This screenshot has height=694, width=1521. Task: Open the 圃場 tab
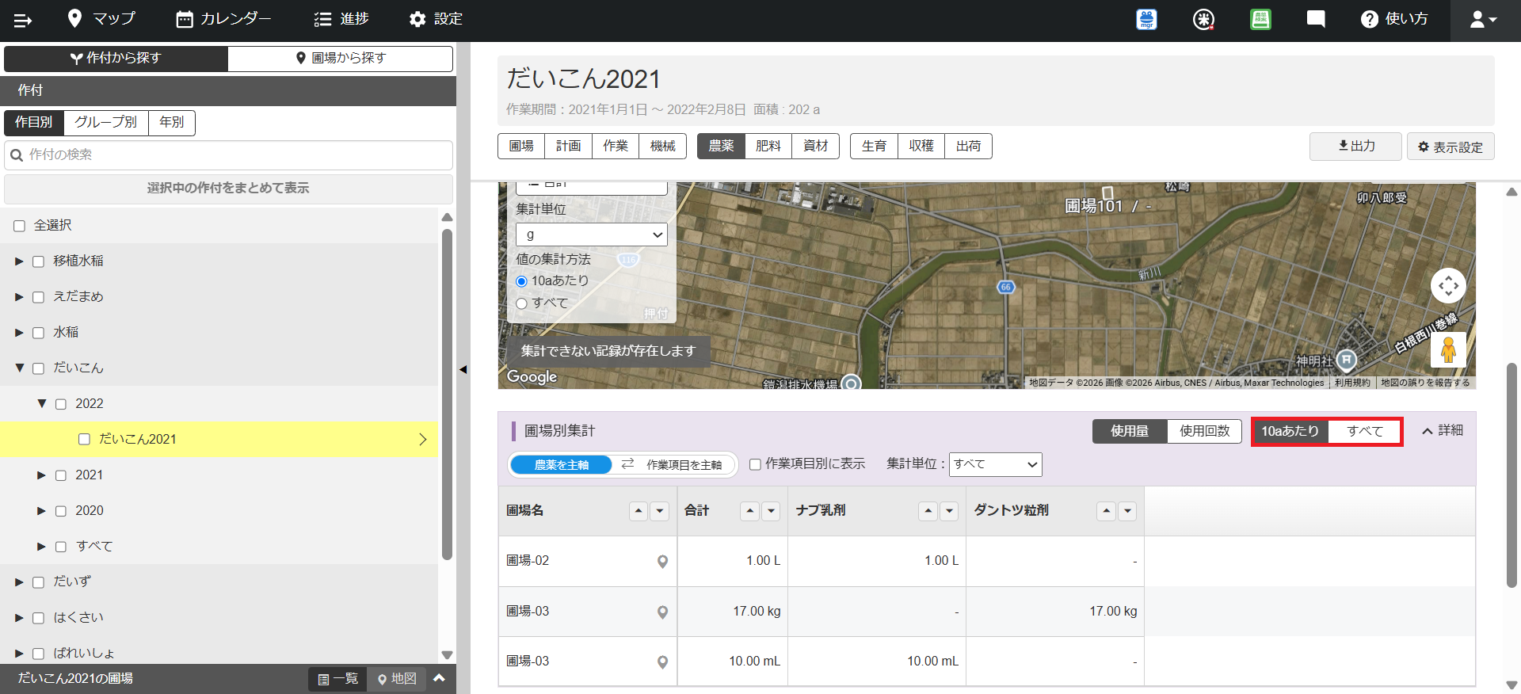coord(521,146)
